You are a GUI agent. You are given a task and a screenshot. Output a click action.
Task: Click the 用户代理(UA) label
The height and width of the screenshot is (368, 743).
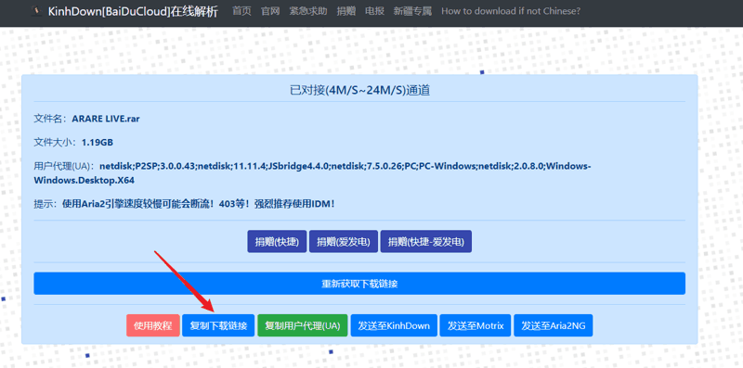click(x=64, y=167)
